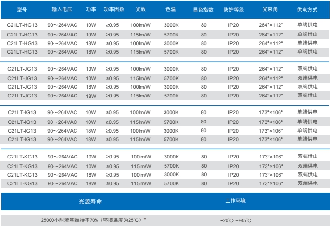The height and width of the screenshot is (231, 330).
Task: Select model C21LT-IG13 in the 10W 3000K row
Action: click(x=22, y=113)
